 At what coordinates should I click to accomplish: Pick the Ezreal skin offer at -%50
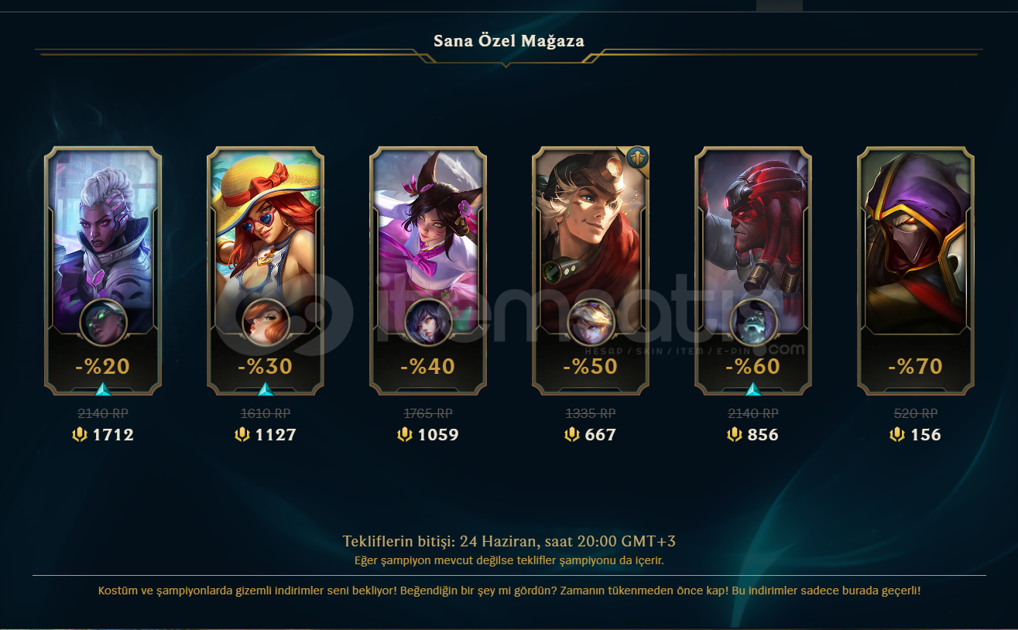[591, 271]
